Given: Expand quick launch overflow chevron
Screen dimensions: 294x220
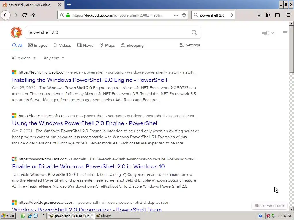Looking at the screenshot, I should (42, 215).
